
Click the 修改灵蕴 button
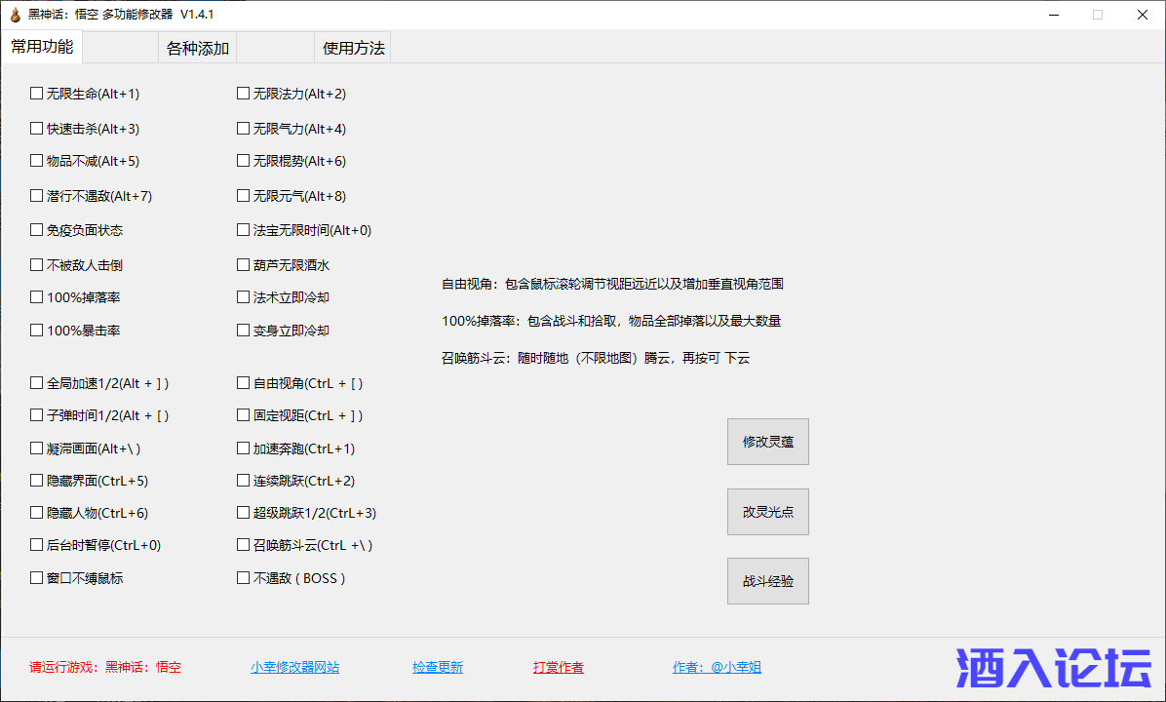coord(768,442)
